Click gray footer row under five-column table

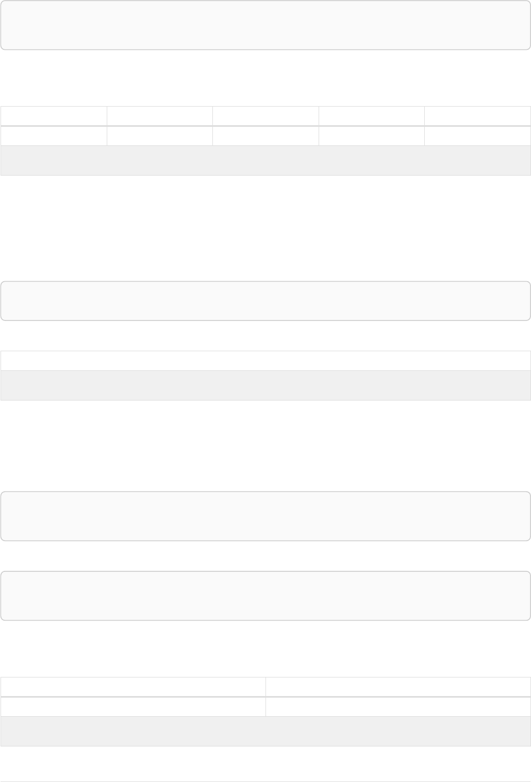(265, 160)
